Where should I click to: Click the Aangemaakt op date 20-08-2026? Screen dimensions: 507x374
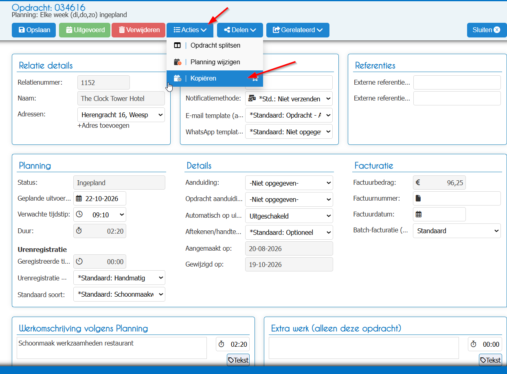point(289,249)
